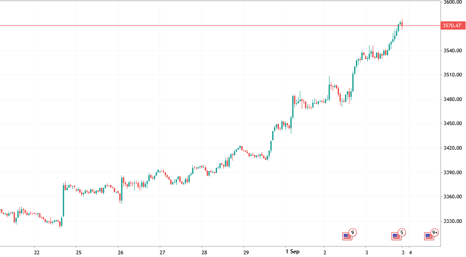Image resolution: width=466 pixels, height=257 pixels.
Task: Open US economic events flag with 9 badge
Action: pyautogui.click(x=349, y=235)
